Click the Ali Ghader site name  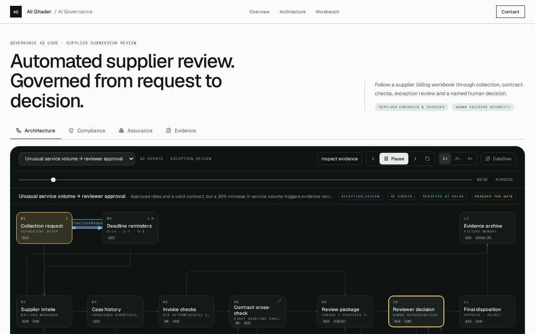pos(39,12)
